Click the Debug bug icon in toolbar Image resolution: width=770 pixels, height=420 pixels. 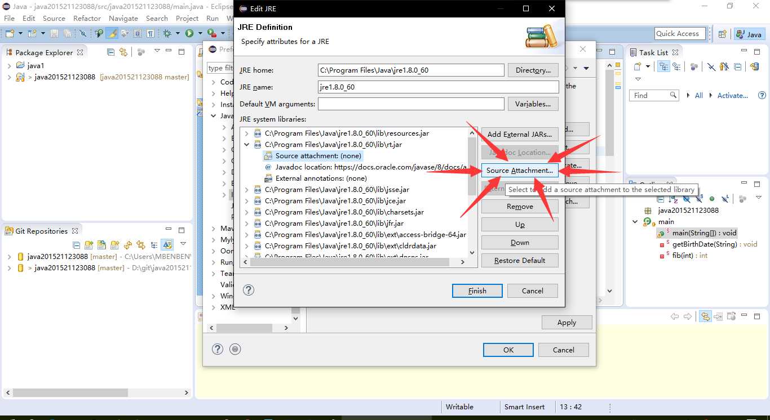pos(167,34)
